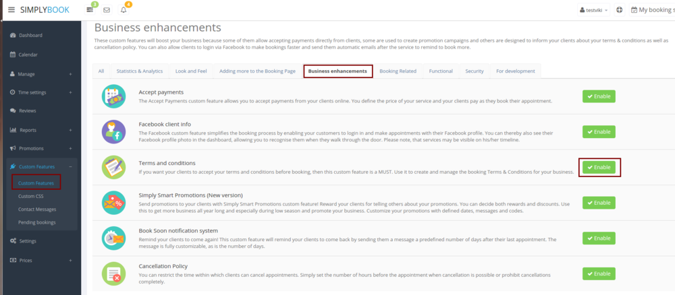Enable the Cancellation Policy feature

(x=599, y=273)
